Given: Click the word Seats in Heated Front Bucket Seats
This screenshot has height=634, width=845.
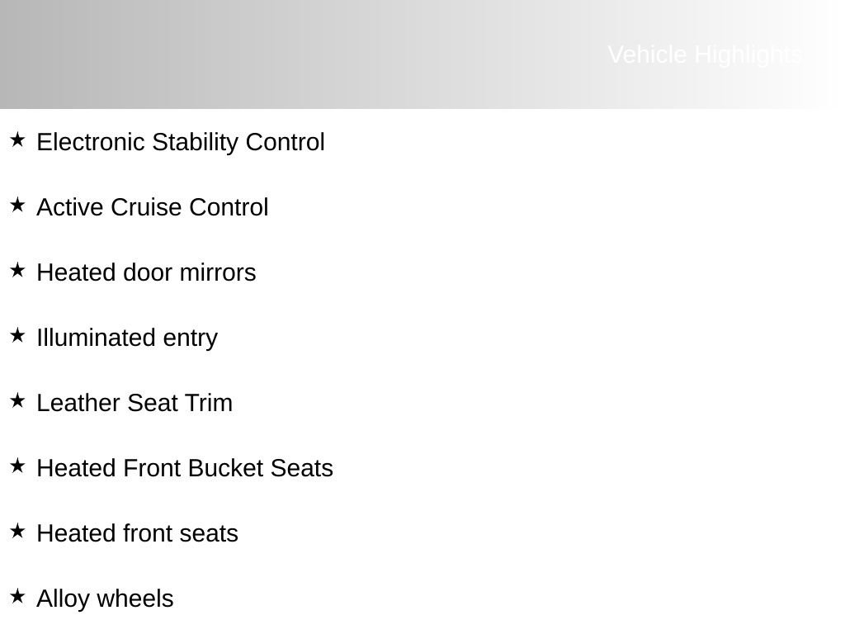Looking at the screenshot, I should (302, 469).
